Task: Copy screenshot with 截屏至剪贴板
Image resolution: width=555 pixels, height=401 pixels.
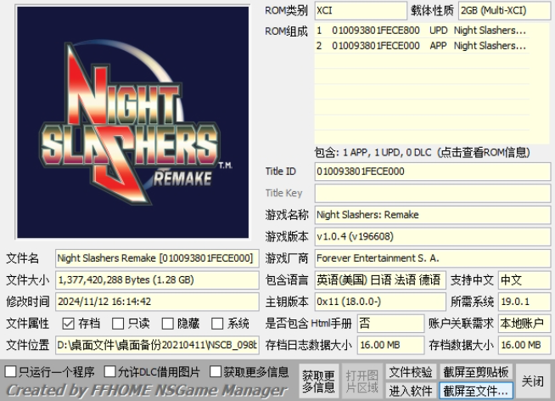Action: point(476,372)
